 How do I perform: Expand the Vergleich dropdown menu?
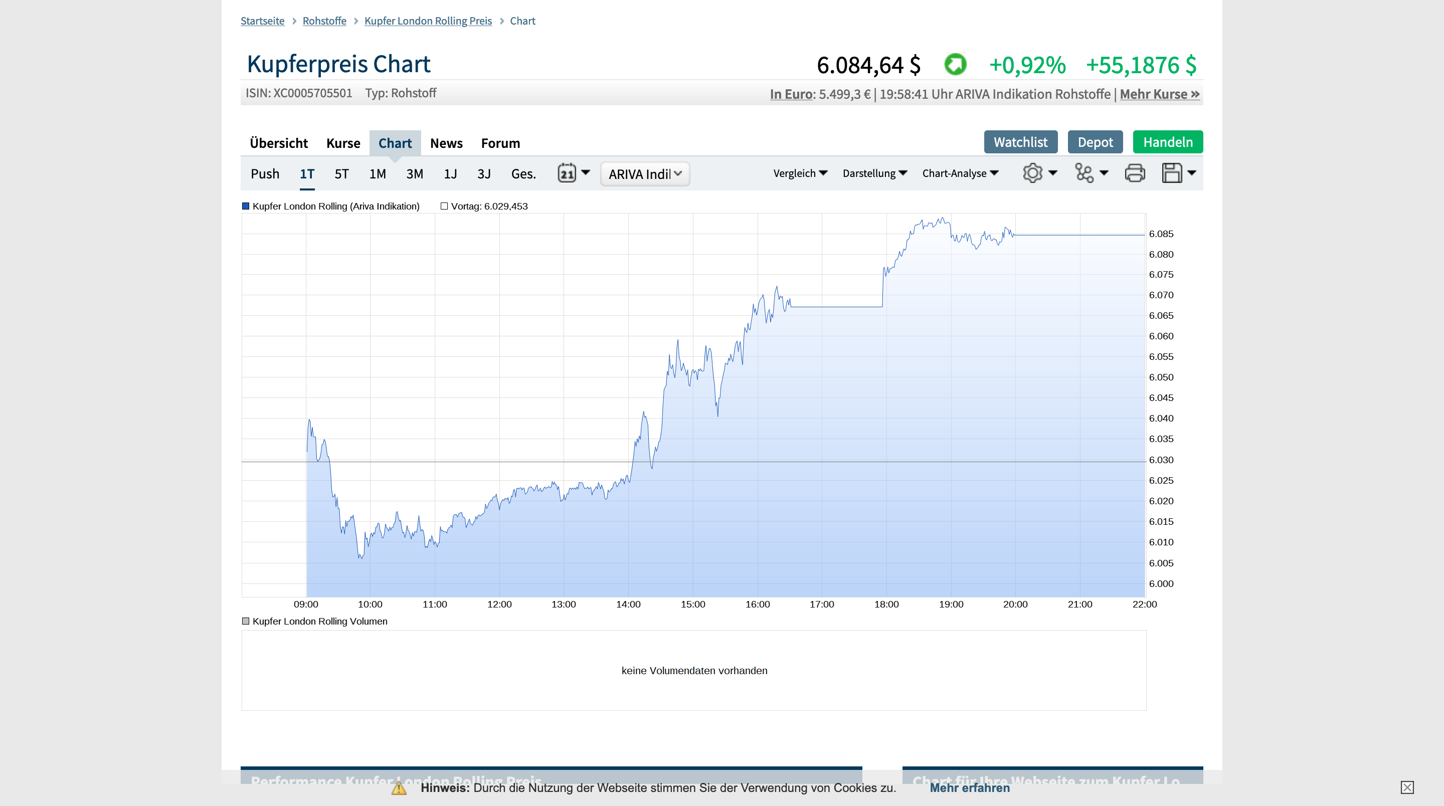[800, 173]
